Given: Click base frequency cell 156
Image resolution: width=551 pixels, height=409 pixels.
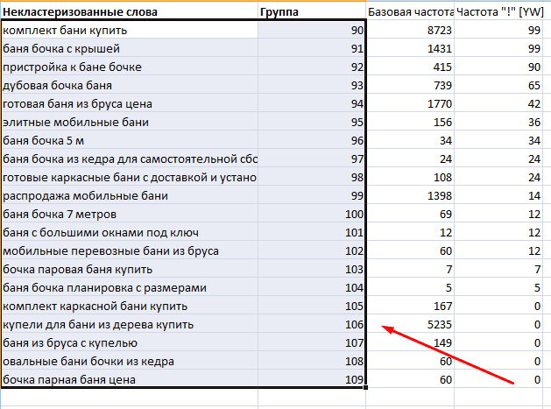Looking at the screenshot, I should tap(410, 122).
